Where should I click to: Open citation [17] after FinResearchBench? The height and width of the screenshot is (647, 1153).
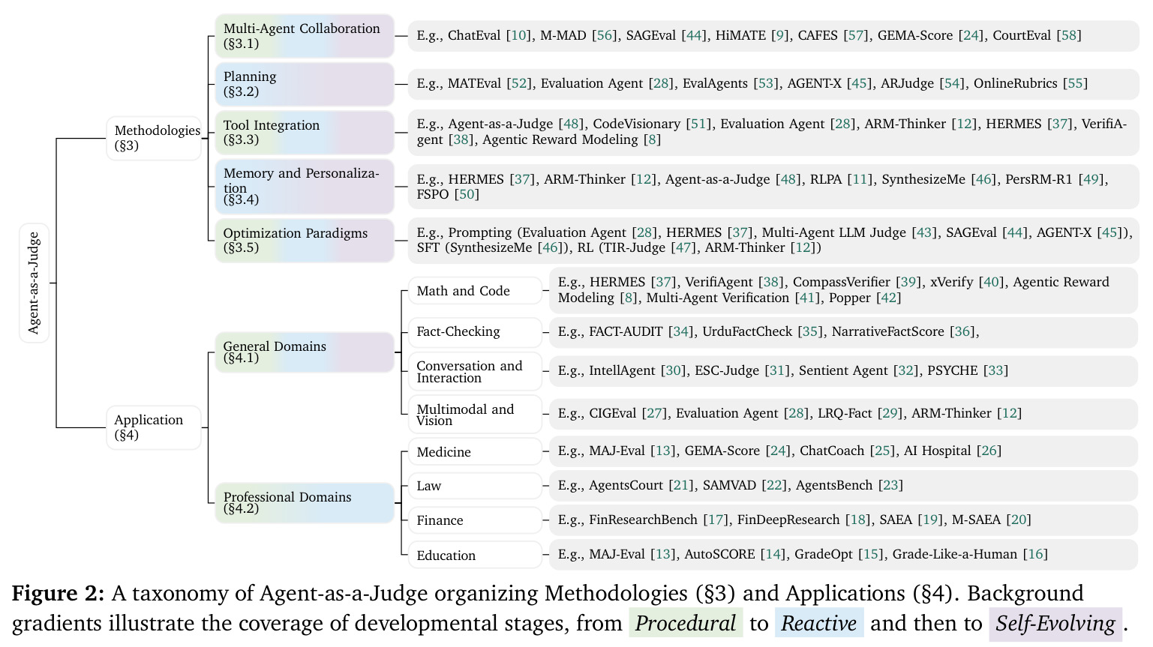pyautogui.click(x=716, y=520)
